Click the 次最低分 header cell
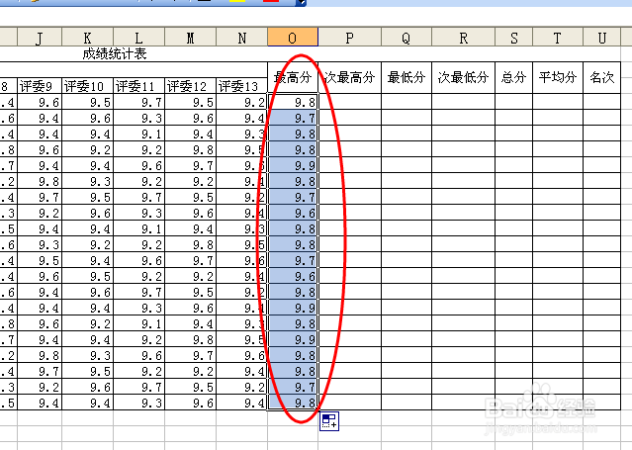 point(463,77)
